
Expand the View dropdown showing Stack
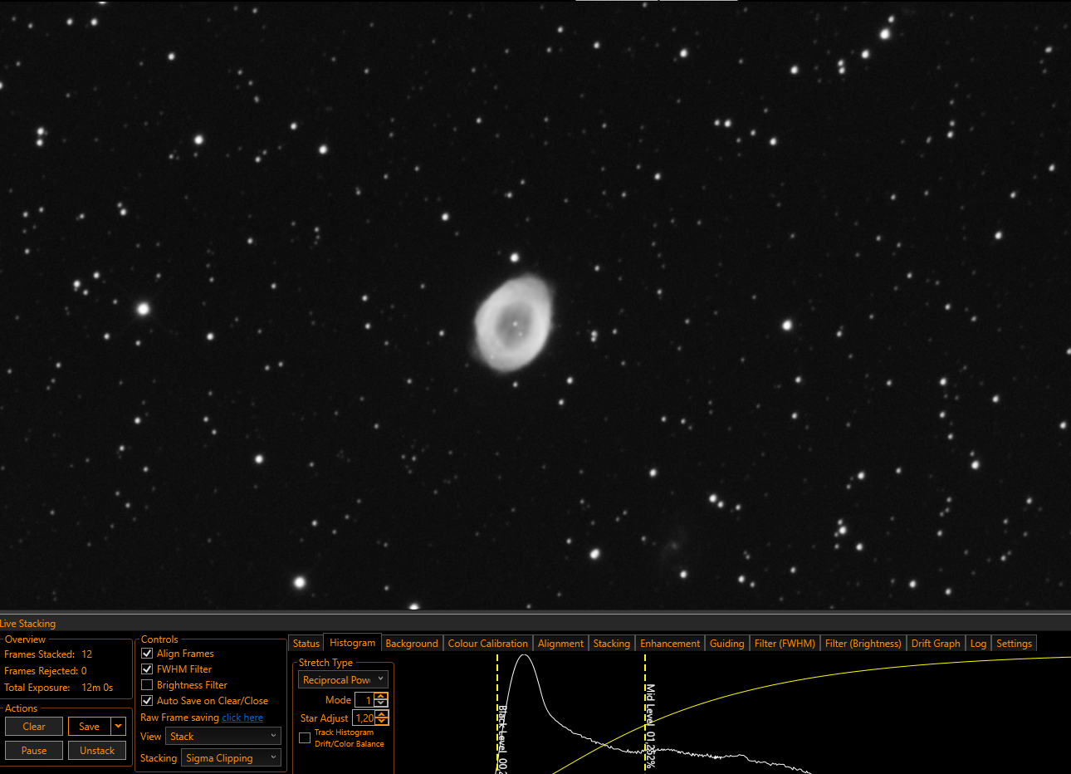coord(223,737)
